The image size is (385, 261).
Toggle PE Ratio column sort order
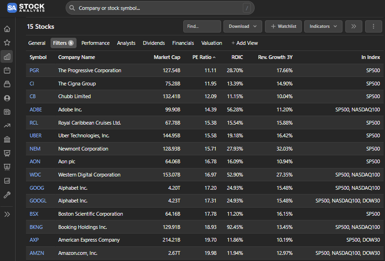pyautogui.click(x=204, y=57)
